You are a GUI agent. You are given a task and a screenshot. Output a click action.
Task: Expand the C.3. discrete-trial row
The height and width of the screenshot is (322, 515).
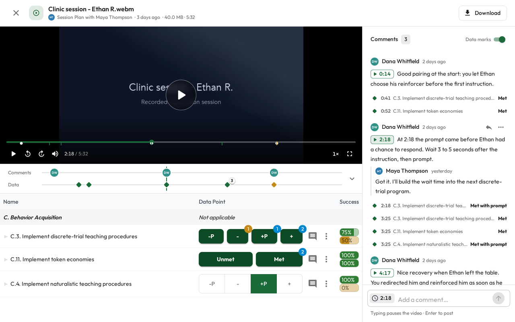6,237
